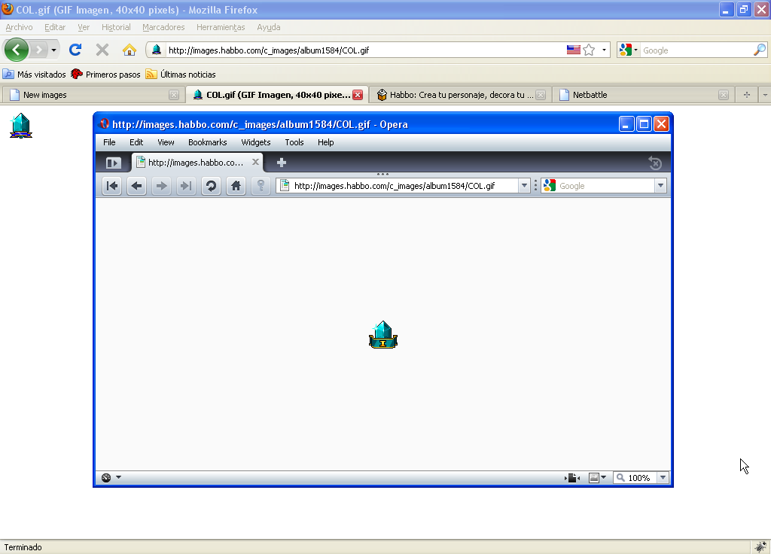Toggle Fit to Width in Opera's status bar

coord(572,478)
